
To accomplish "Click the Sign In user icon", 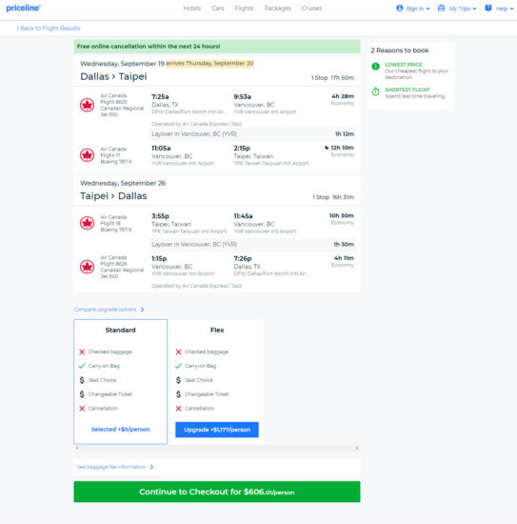I will pyautogui.click(x=400, y=8).
